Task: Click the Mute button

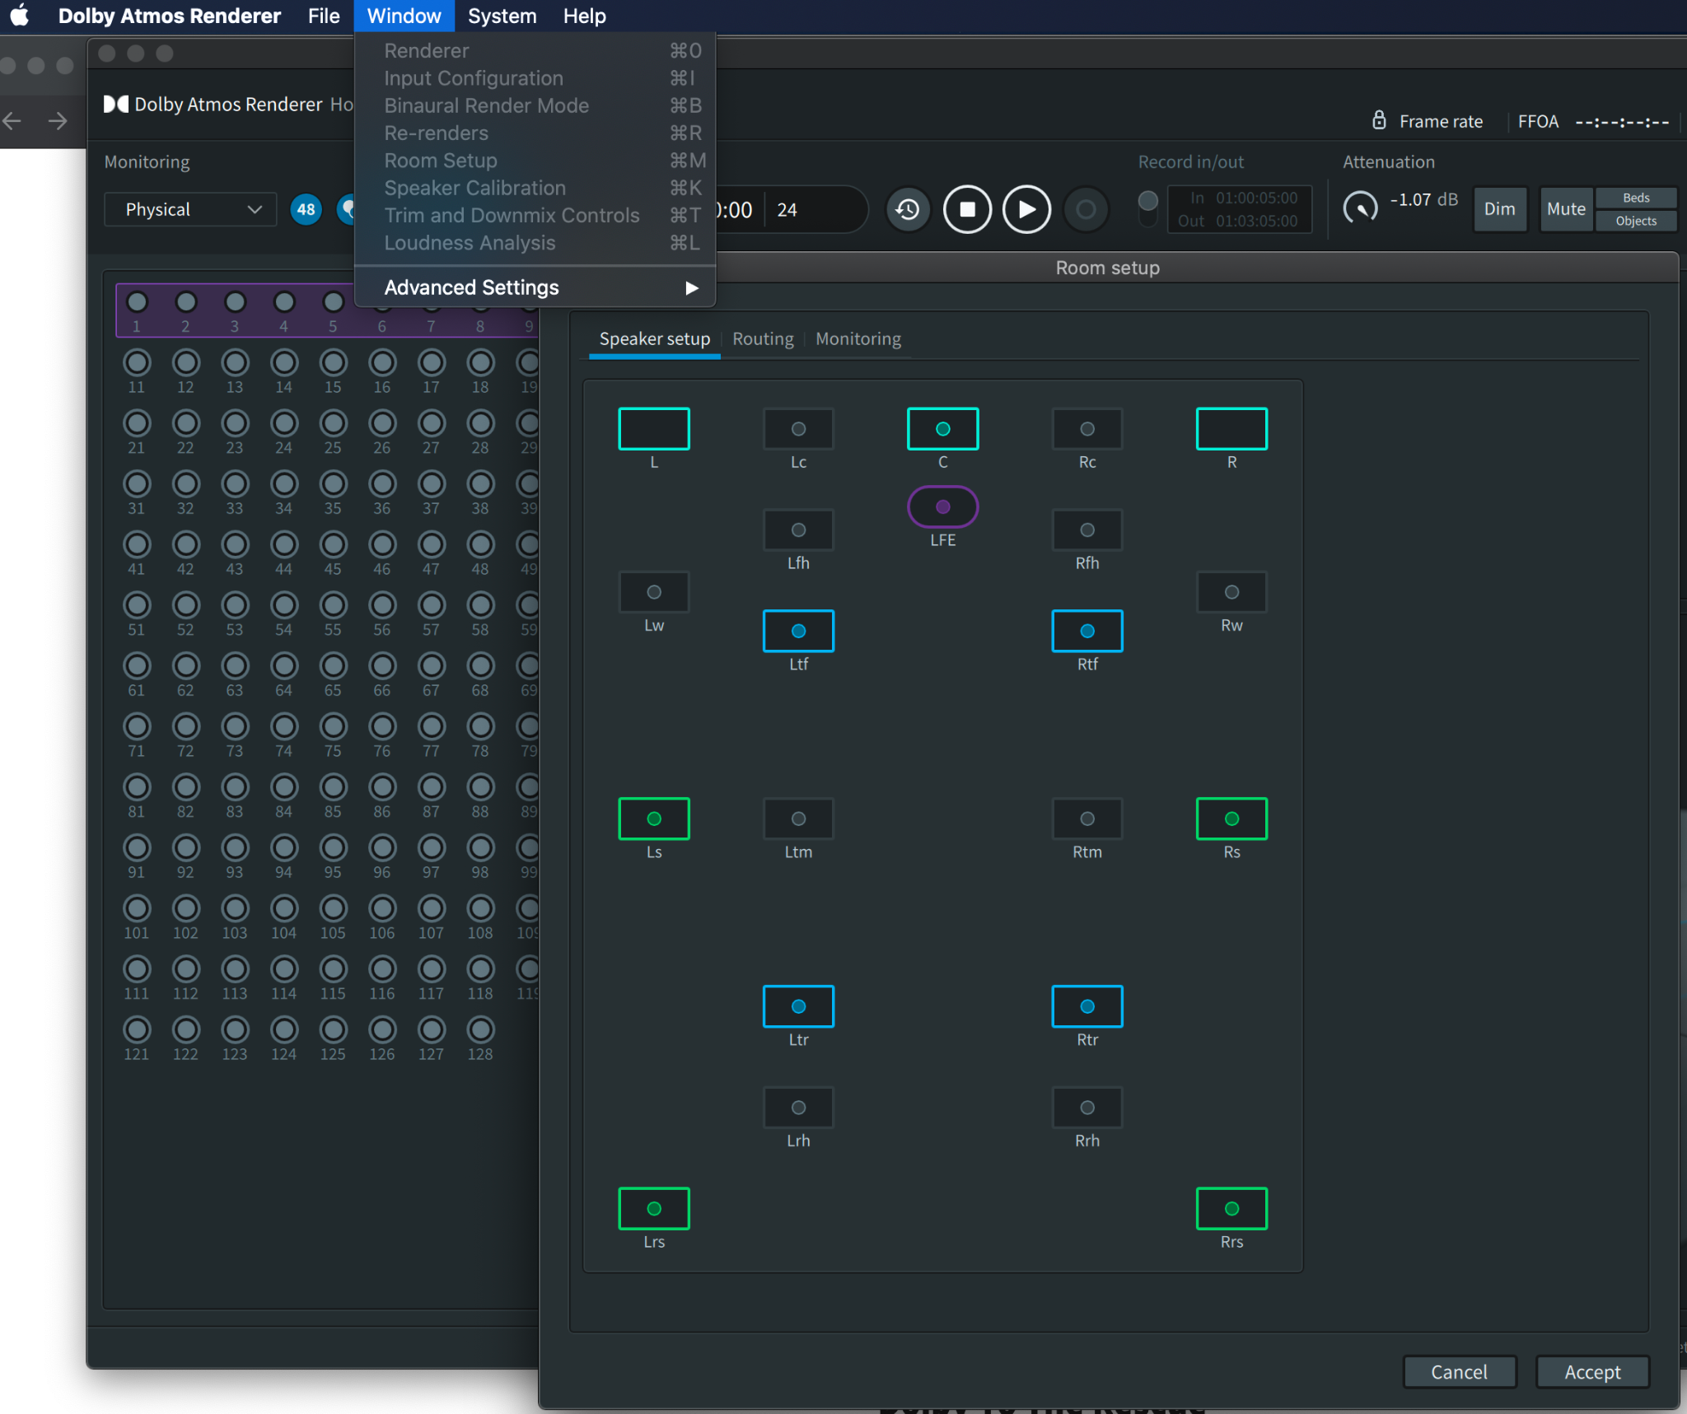Action: click(1565, 209)
